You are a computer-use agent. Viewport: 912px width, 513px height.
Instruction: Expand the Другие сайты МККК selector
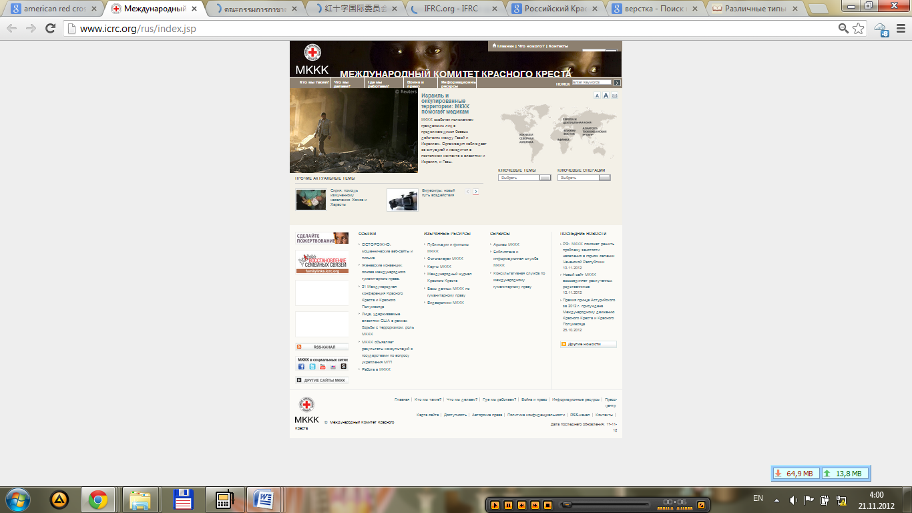322,380
